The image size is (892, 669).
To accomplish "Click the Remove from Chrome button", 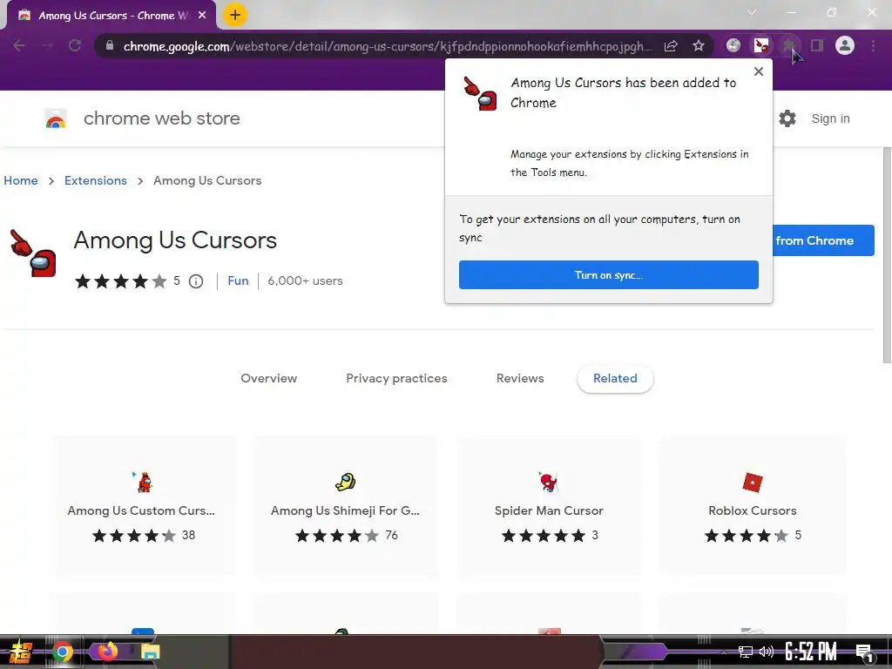I will 823,240.
